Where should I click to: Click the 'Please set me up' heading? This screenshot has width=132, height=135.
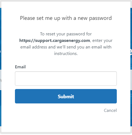tap(66, 18)
